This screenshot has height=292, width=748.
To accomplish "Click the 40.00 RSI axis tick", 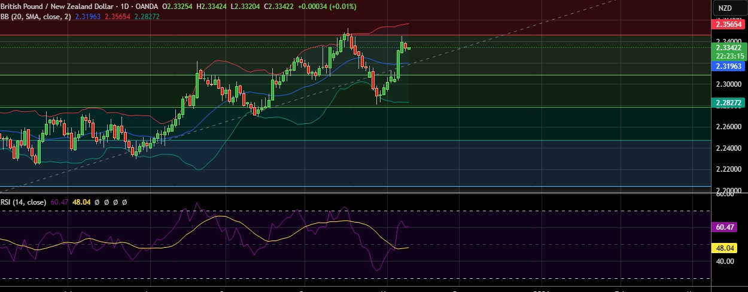I will pos(725,261).
